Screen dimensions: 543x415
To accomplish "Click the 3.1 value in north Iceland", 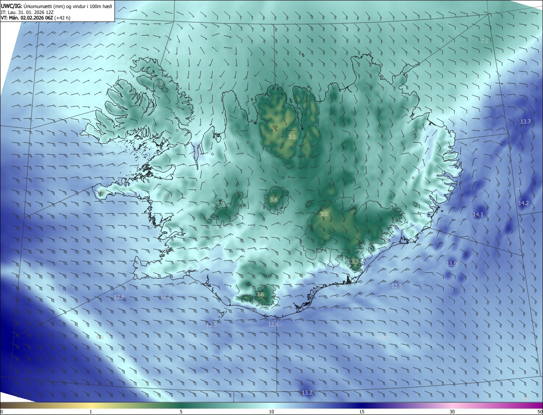I will [292, 137].
